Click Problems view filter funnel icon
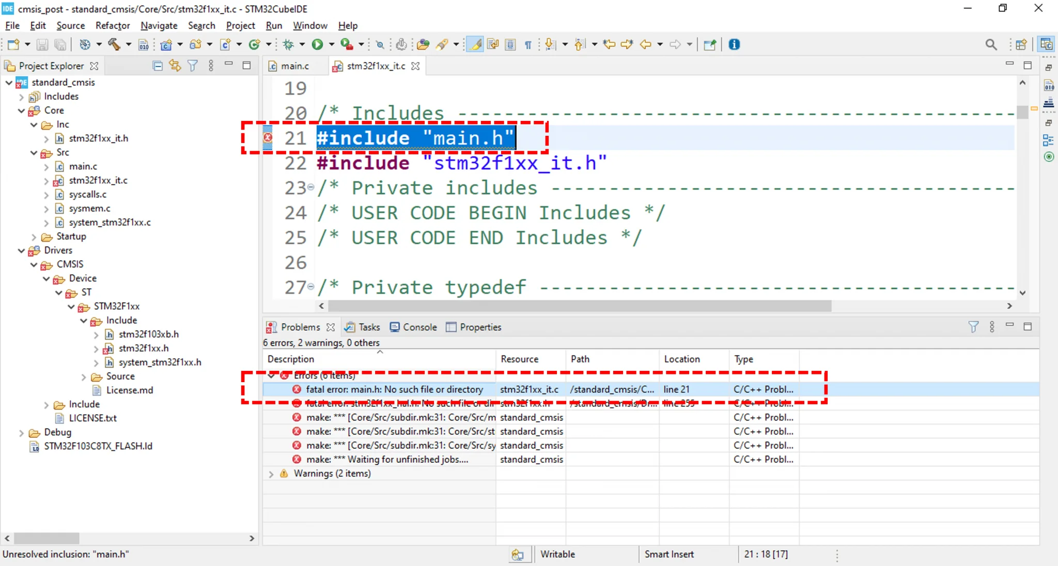The width and height of the screenshot is (1058, 566). point(973,327)
